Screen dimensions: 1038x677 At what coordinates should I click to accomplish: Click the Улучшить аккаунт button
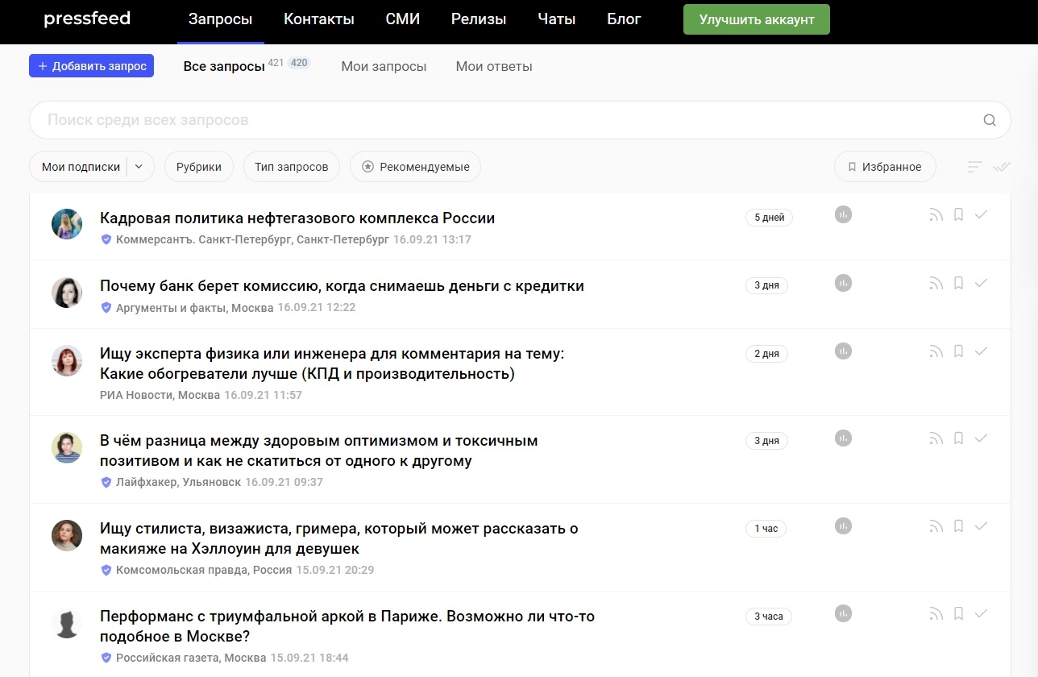tap(757, 19)
